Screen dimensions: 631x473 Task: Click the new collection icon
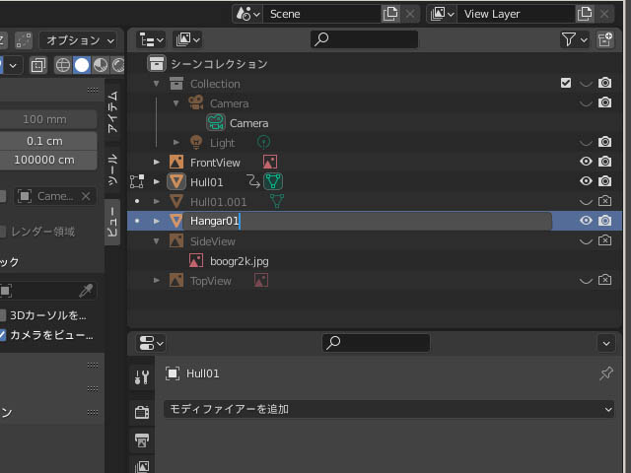[x=604, y=39]
